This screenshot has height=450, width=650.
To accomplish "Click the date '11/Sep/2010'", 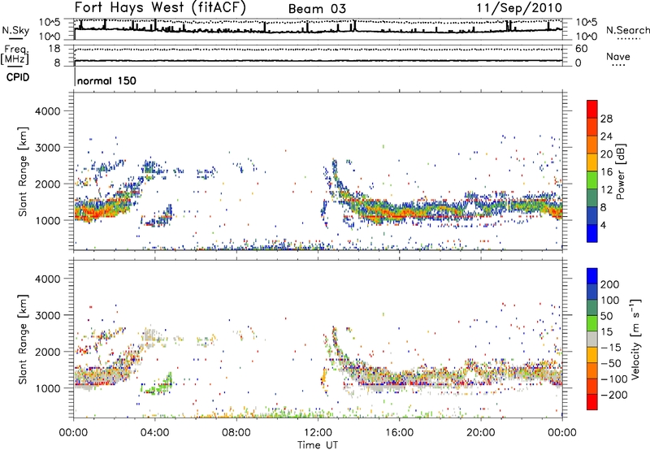I will tap(519, 7).
